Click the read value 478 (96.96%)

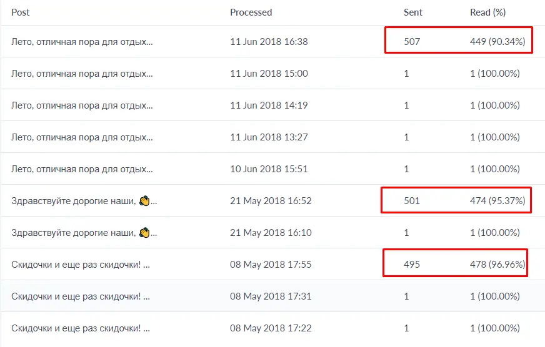(497, 265)
